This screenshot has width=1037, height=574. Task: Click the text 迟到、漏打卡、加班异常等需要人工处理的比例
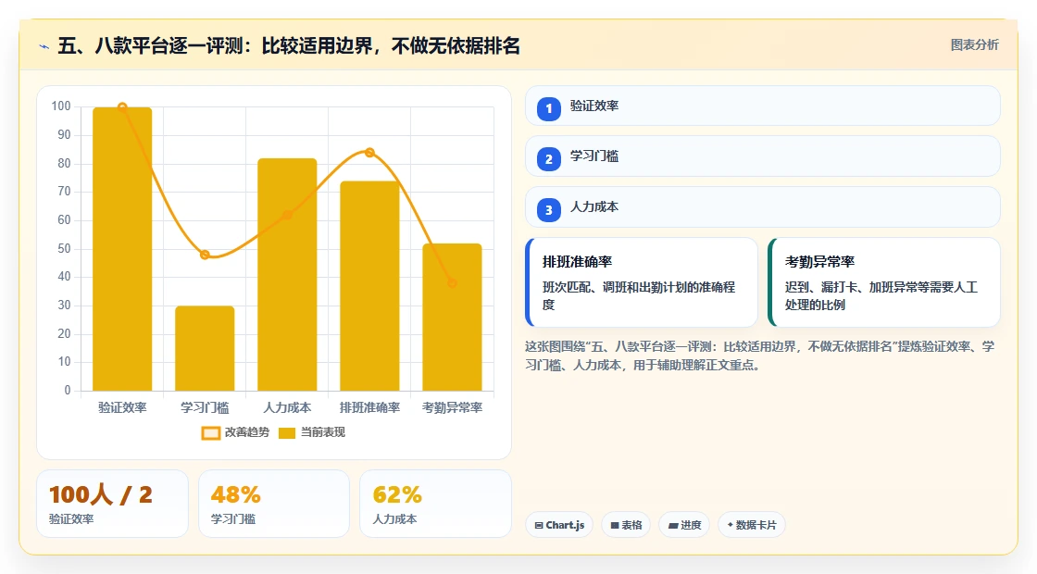point(881,295)
